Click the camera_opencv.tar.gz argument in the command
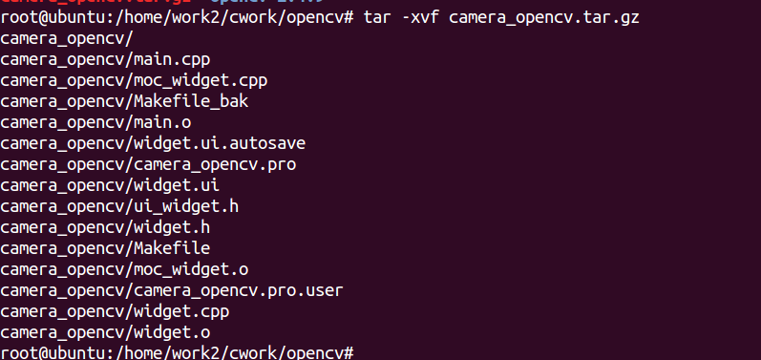Image resolution: width=761 pixels, height=360 pixels. (544, 19)
